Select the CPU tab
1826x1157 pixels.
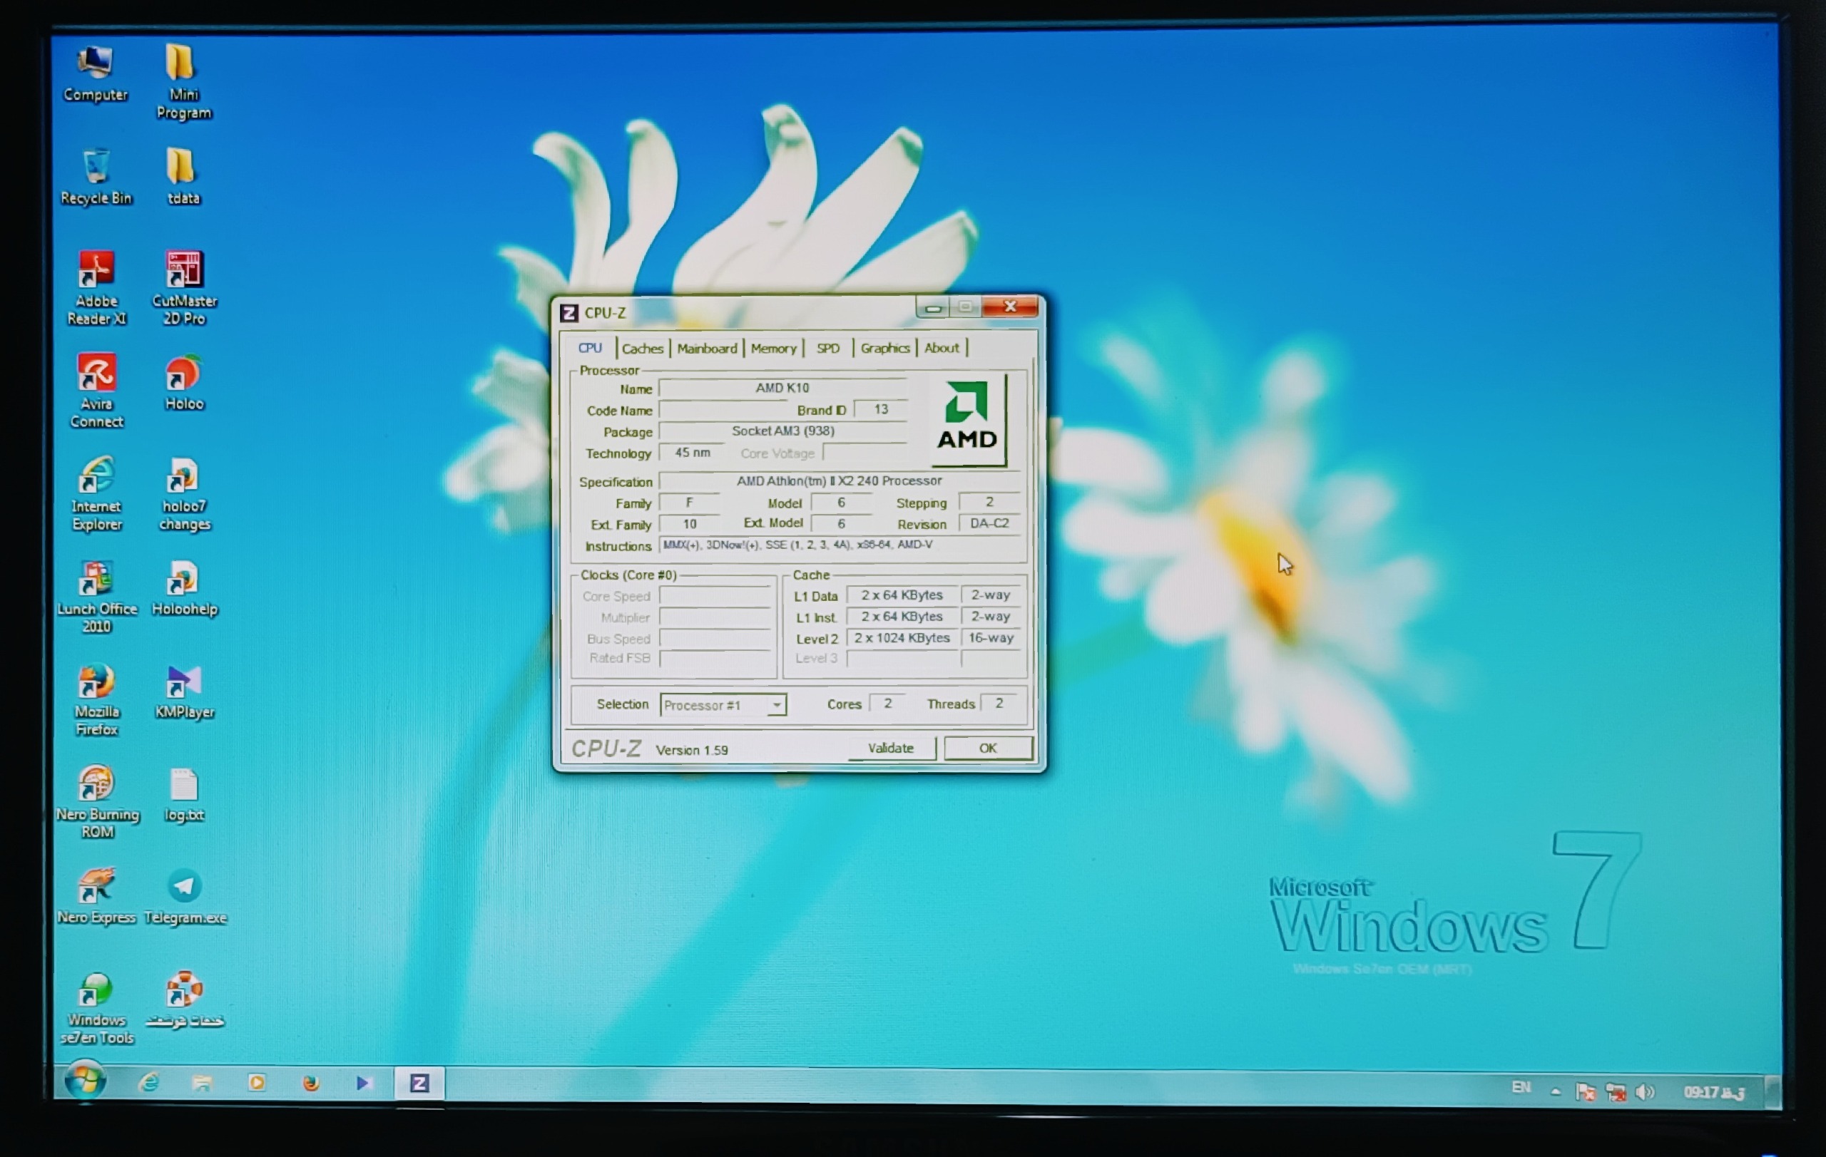[x=590, y=348]
